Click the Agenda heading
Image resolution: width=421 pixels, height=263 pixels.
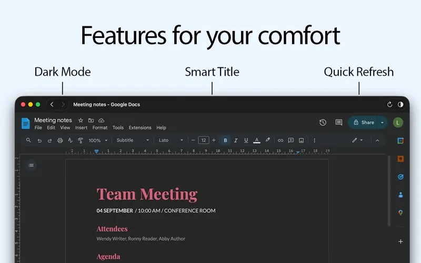[x=108, y=257]
